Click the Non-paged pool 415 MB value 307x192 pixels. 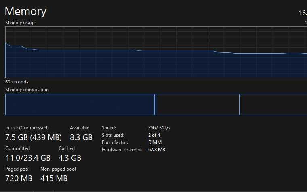point(54,178)
